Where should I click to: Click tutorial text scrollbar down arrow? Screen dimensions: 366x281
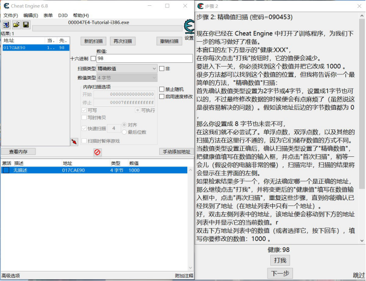click(362, 240)
